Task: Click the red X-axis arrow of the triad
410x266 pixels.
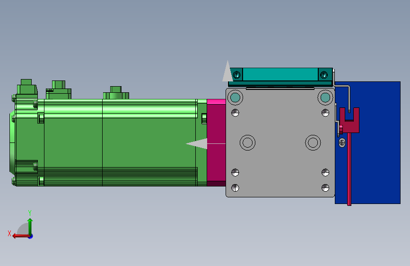Action: pyautogui.click(x=21, y=236)
